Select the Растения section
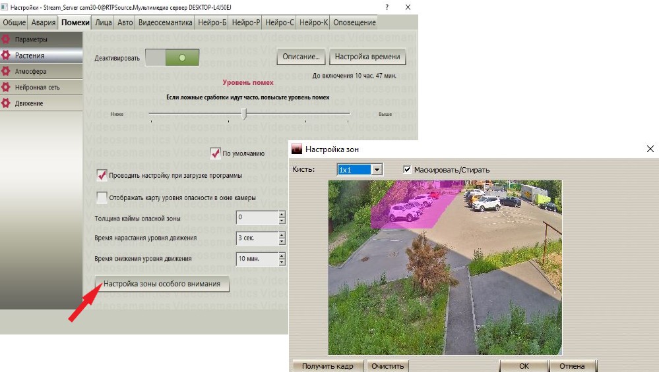Screen dimensions: 659x372 (x=41, y=55)
